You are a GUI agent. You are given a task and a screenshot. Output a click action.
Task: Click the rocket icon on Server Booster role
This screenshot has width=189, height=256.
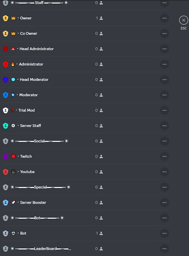13,202
